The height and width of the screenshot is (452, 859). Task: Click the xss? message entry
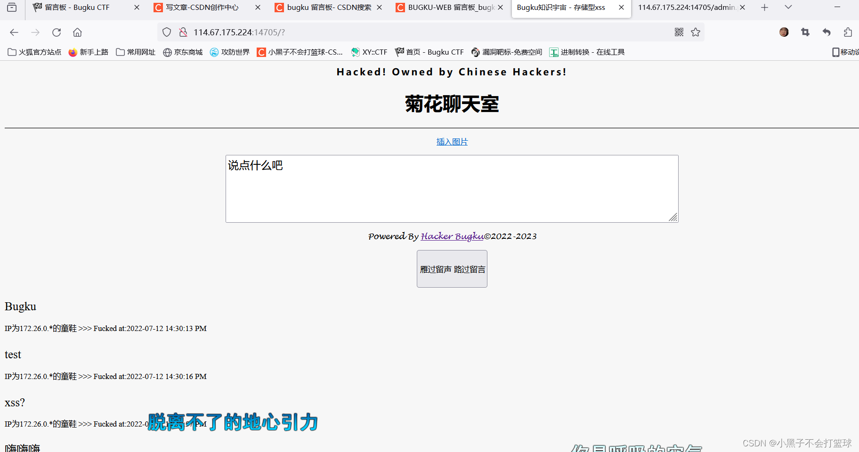pyautogui.click(x=15, y=403)
